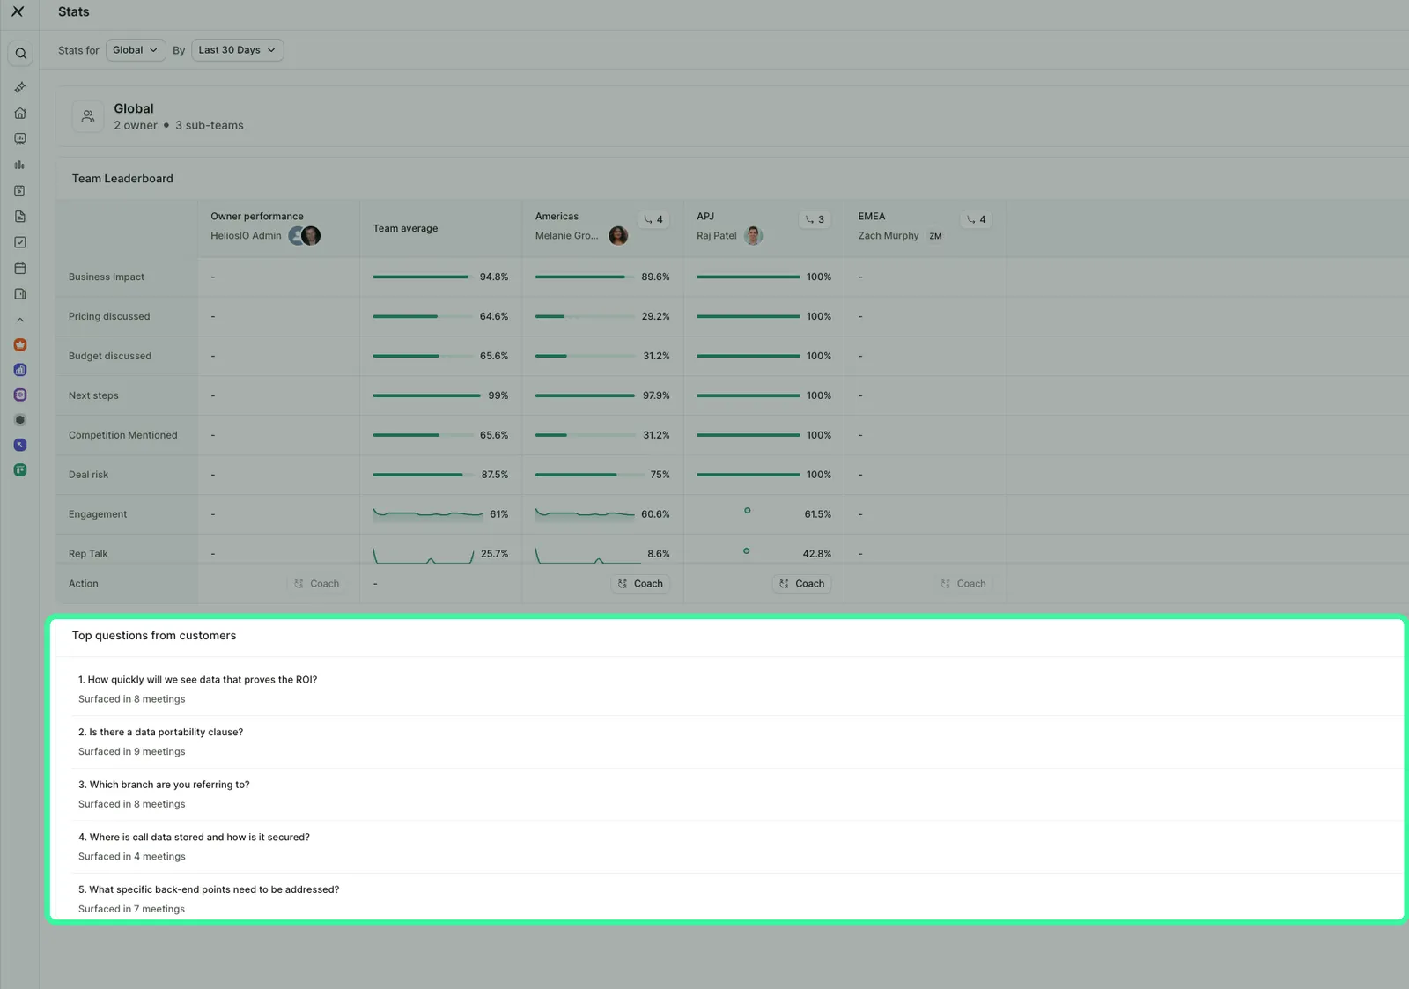Screen dimensions: 1409x989
Task: Open the blue arrow app icon
Action: [20, 445]
